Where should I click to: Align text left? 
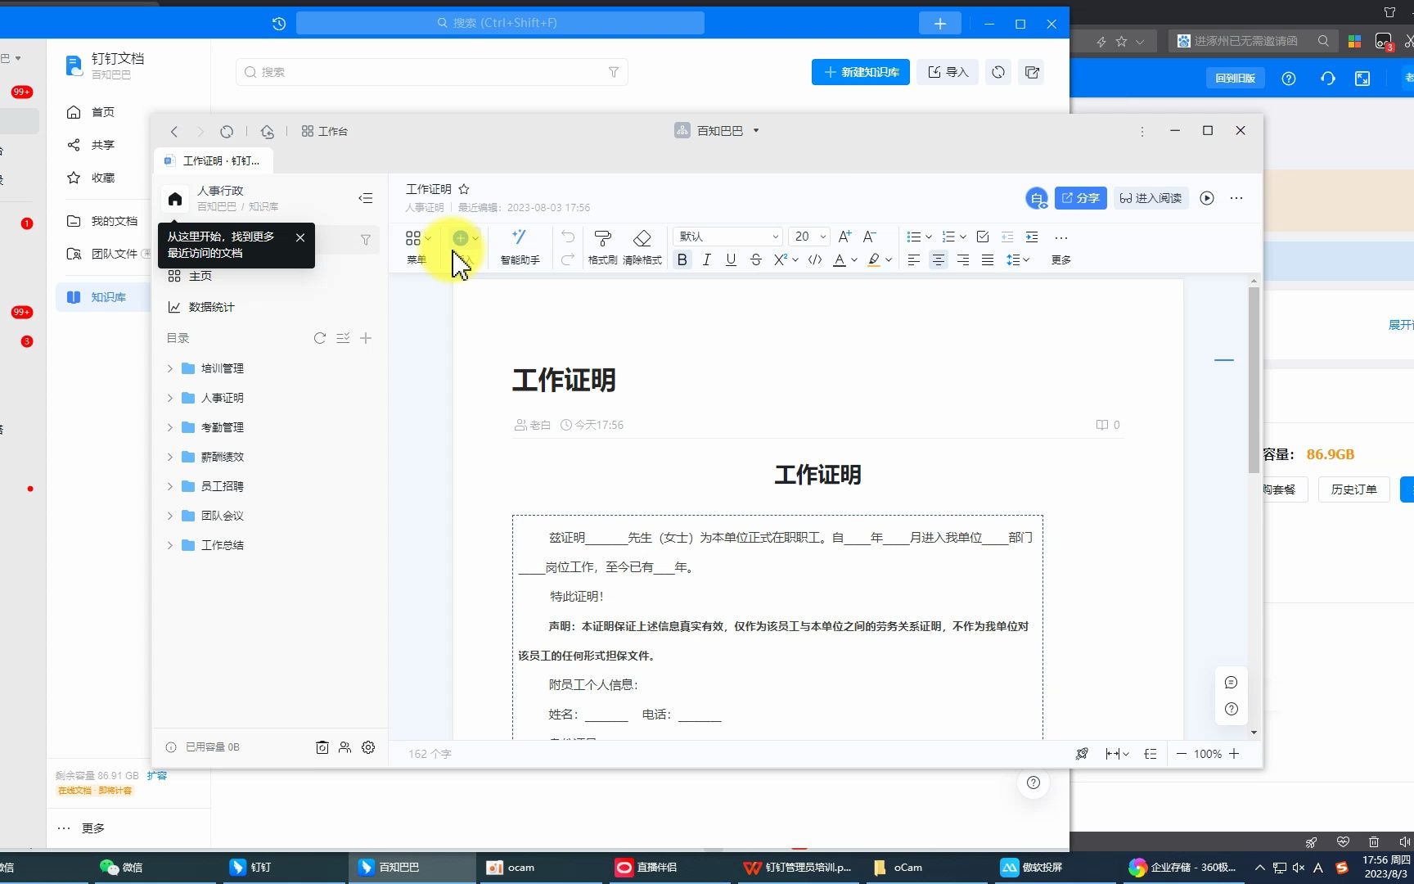click(x=914, y=259)
